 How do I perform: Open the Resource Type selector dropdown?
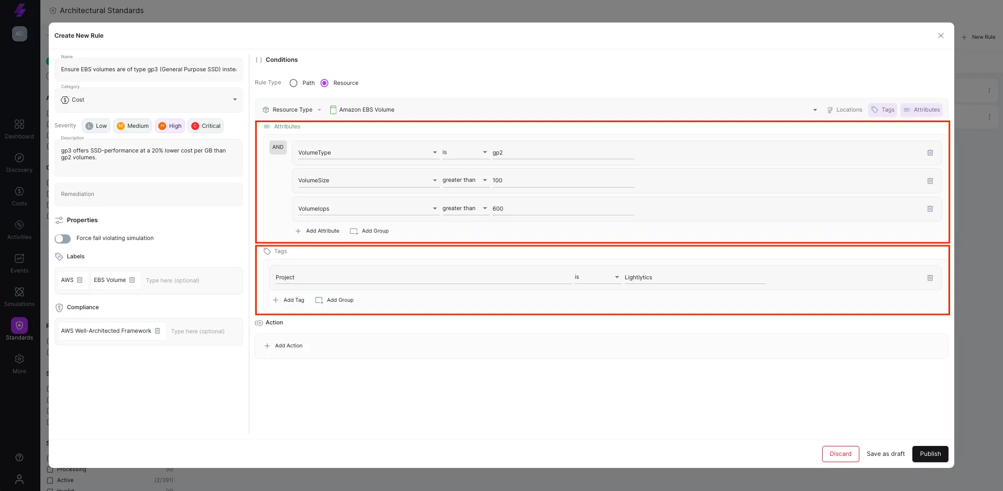pyautogui.click(x=292, y=110)
